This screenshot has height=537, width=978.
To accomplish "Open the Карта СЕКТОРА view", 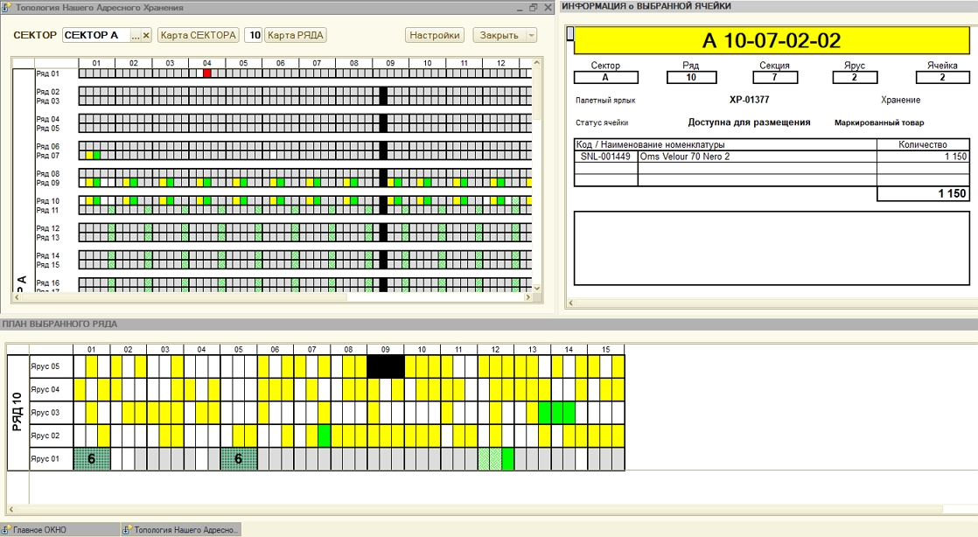I will pyautogui.click(x=199, y=36).
